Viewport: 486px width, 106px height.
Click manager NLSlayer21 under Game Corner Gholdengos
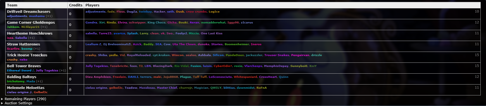(x=30, y=27)
